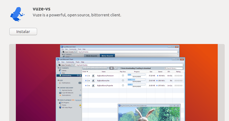This screenshot has height=121, width=229.
Task: Click the detailed list view icon
Action: [x=111, y=68]
